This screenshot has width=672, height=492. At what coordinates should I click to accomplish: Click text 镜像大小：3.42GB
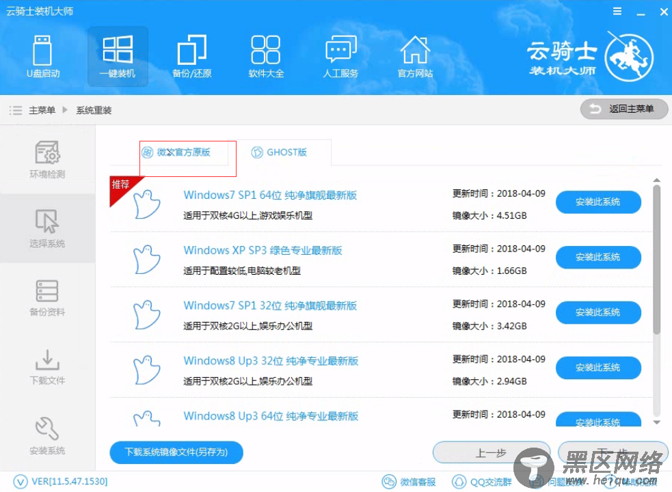pyautogui.click(x=489, y=326)
